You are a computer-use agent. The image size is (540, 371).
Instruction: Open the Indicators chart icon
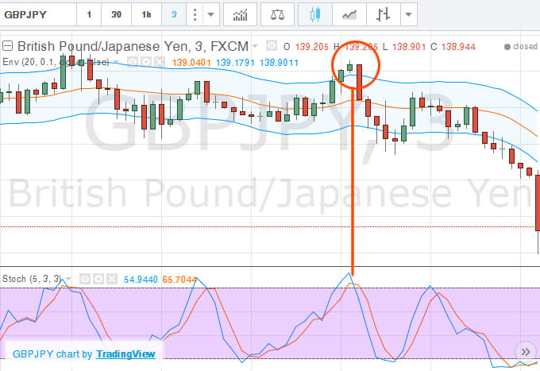click(240, 14)
